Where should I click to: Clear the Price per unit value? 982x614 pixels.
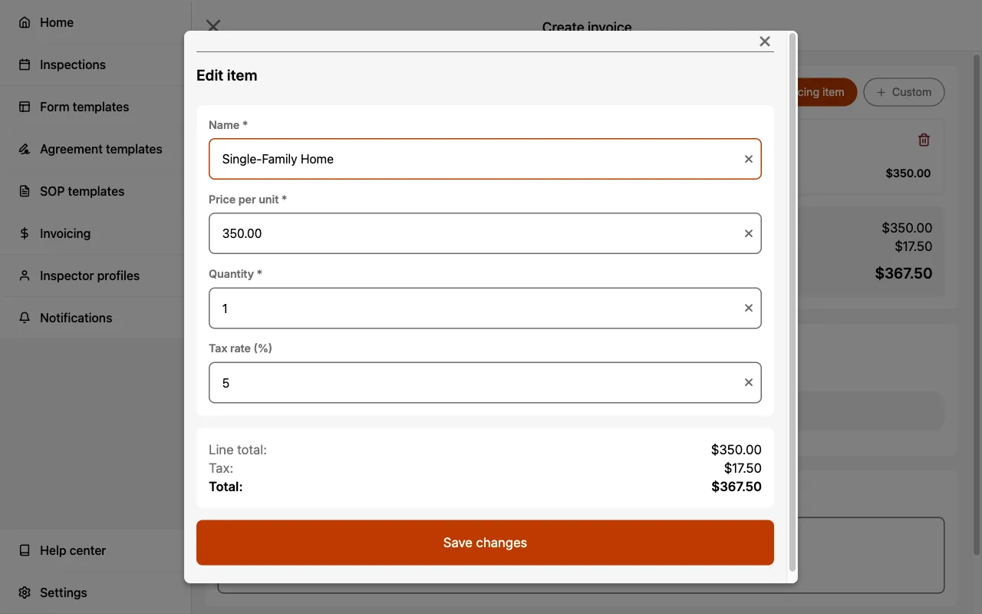click(x=748, y=233)
